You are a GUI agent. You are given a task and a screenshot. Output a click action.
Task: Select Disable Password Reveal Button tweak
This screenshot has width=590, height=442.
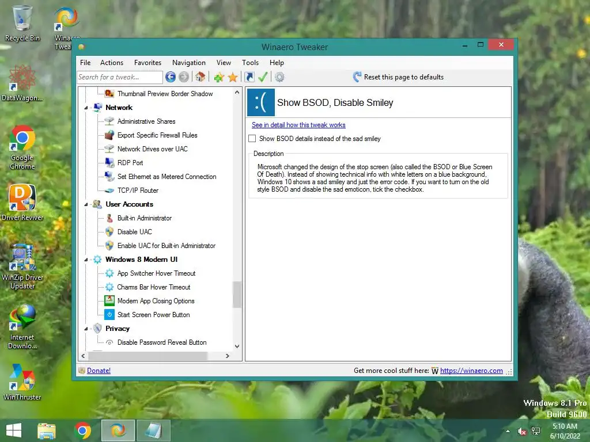pos(162,342)
